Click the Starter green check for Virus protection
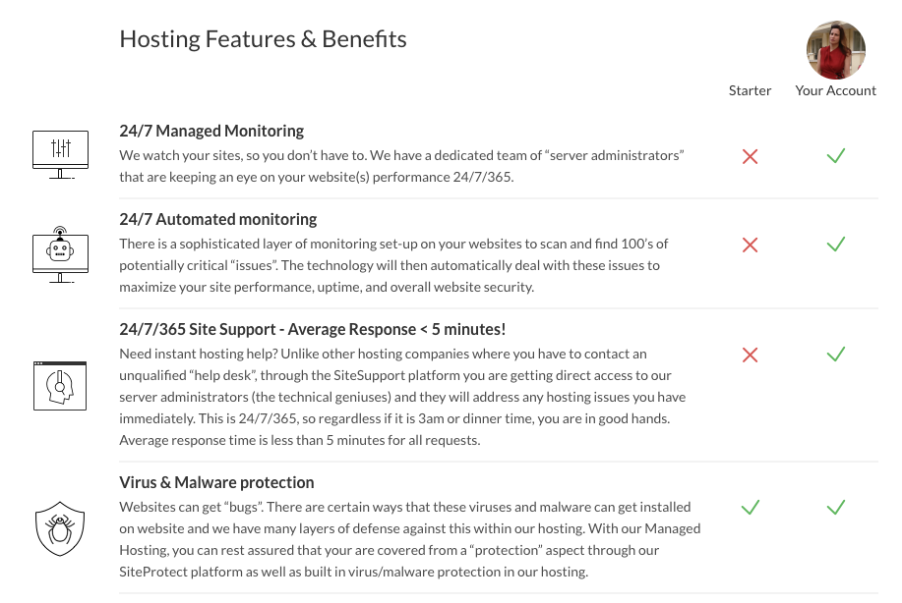 pyautogui.click(x=750, y=507)
